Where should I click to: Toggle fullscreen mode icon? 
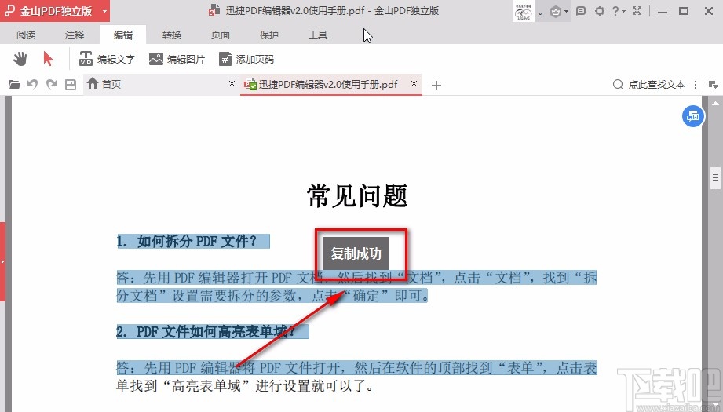637,11
